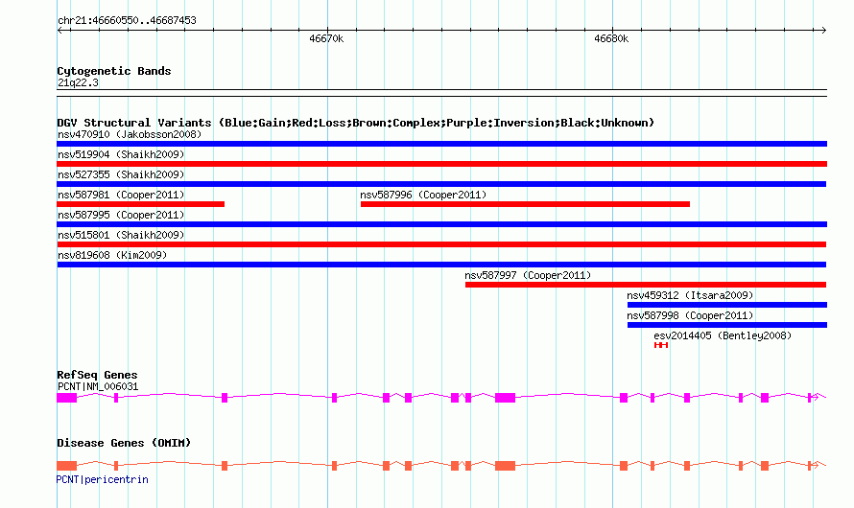Click the wide middle magenta PCNT exon
The image size is (854, 508).
tap(506, 398)
